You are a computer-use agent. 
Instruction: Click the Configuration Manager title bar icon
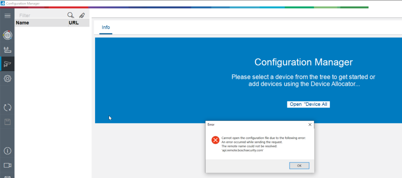3,3
